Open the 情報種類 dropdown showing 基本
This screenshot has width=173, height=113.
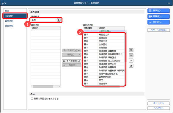pos(44,20)
